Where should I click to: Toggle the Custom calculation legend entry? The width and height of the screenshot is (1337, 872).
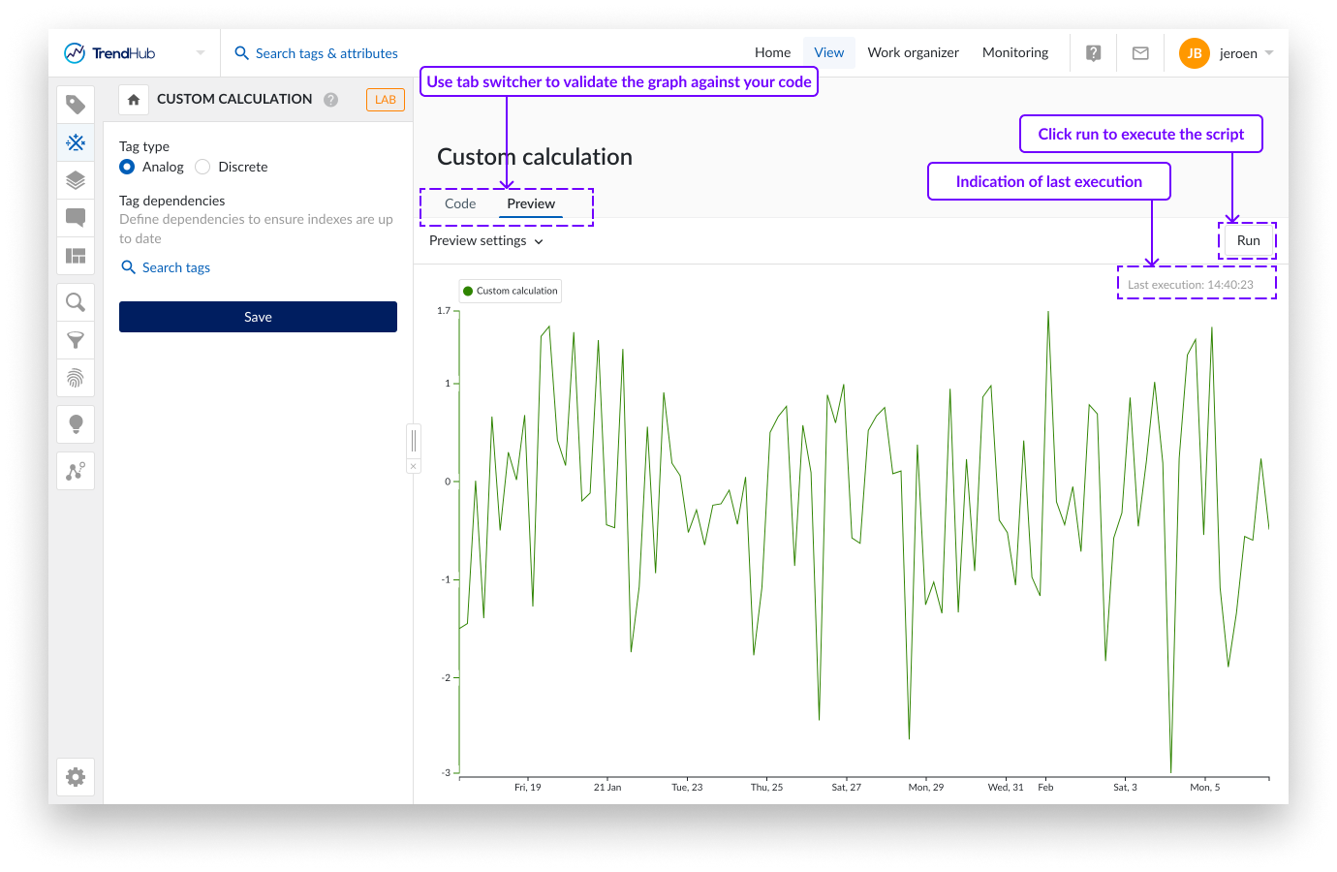pyautogui.click(x=510, y=291)
